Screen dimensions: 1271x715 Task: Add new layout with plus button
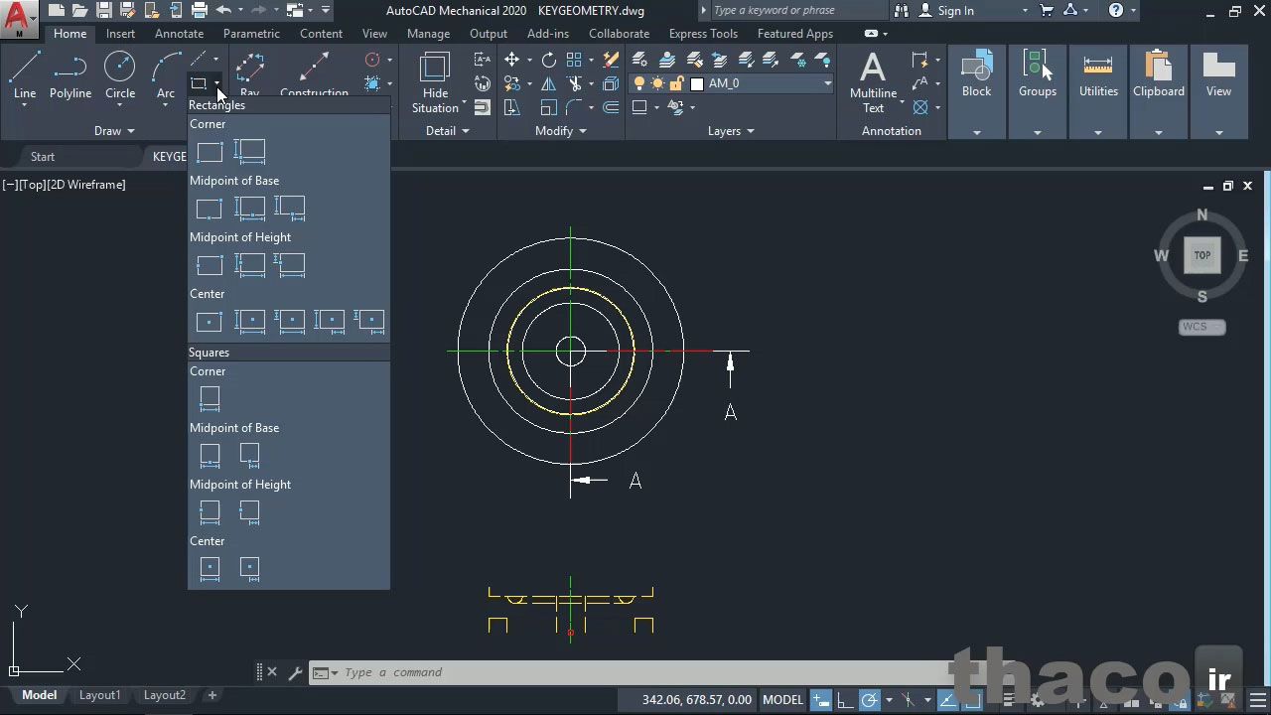point(212,695)
